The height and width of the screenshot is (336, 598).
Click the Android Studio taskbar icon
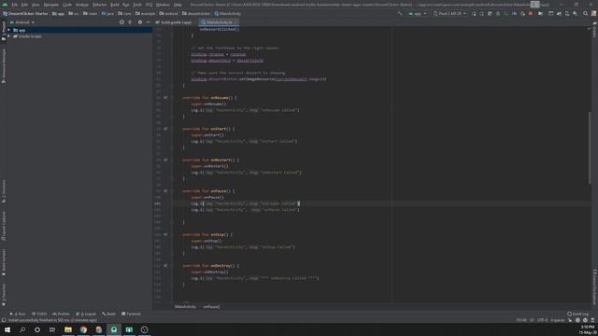pos(114,329)
